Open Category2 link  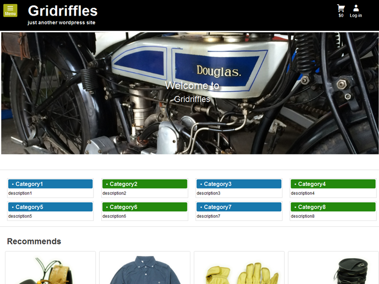[145, 184]
